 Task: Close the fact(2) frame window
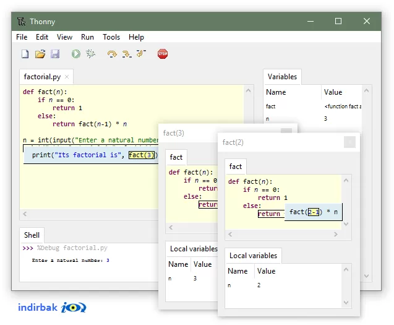pos(349,142)
